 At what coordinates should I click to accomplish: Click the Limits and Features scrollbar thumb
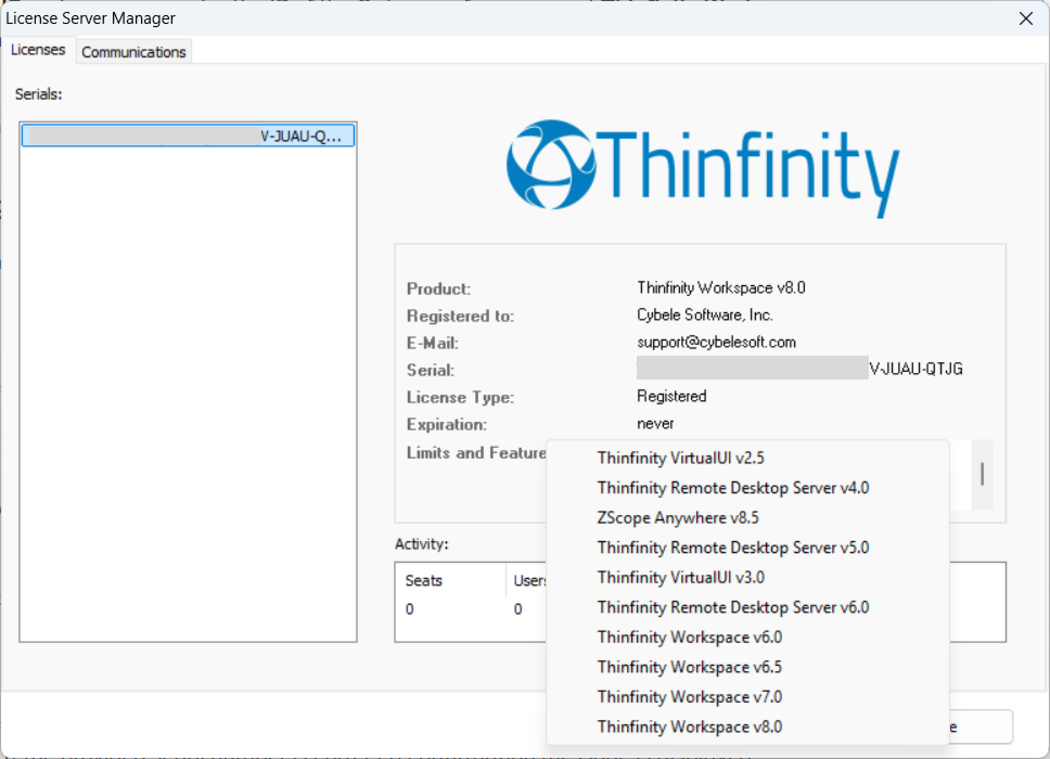click(982, 474)
